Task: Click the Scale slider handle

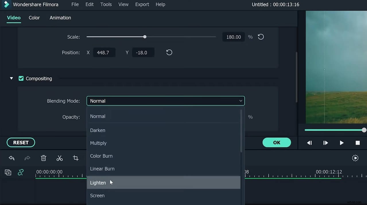Action: tap(145, 37)
